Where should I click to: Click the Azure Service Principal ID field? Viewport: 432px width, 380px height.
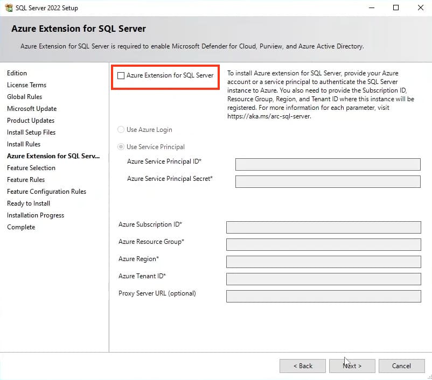[x=328, y=165]
